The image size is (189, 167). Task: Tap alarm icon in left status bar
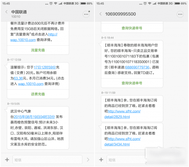(51, 3)
